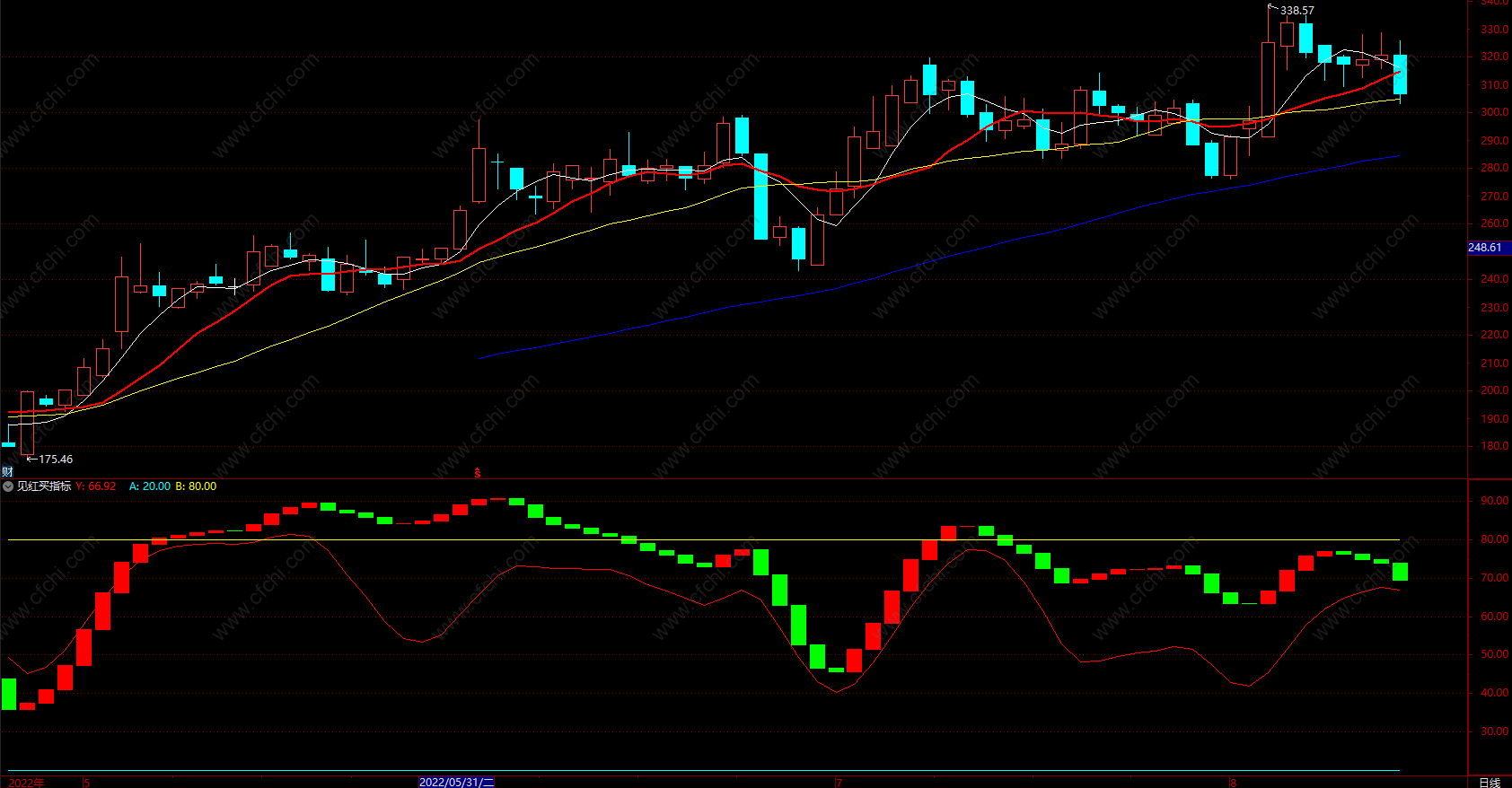Click the 2022/05/31 date marker on timeline
1512x788 pixels.
[x=457, y=782]
